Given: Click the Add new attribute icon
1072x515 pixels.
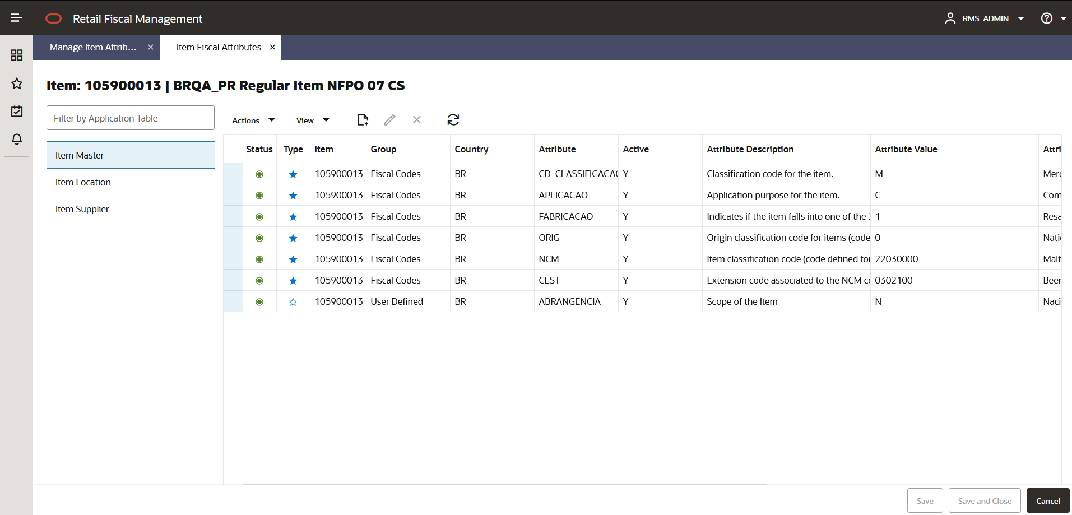Looking at the screenshot, I should [x=363, y=120].
